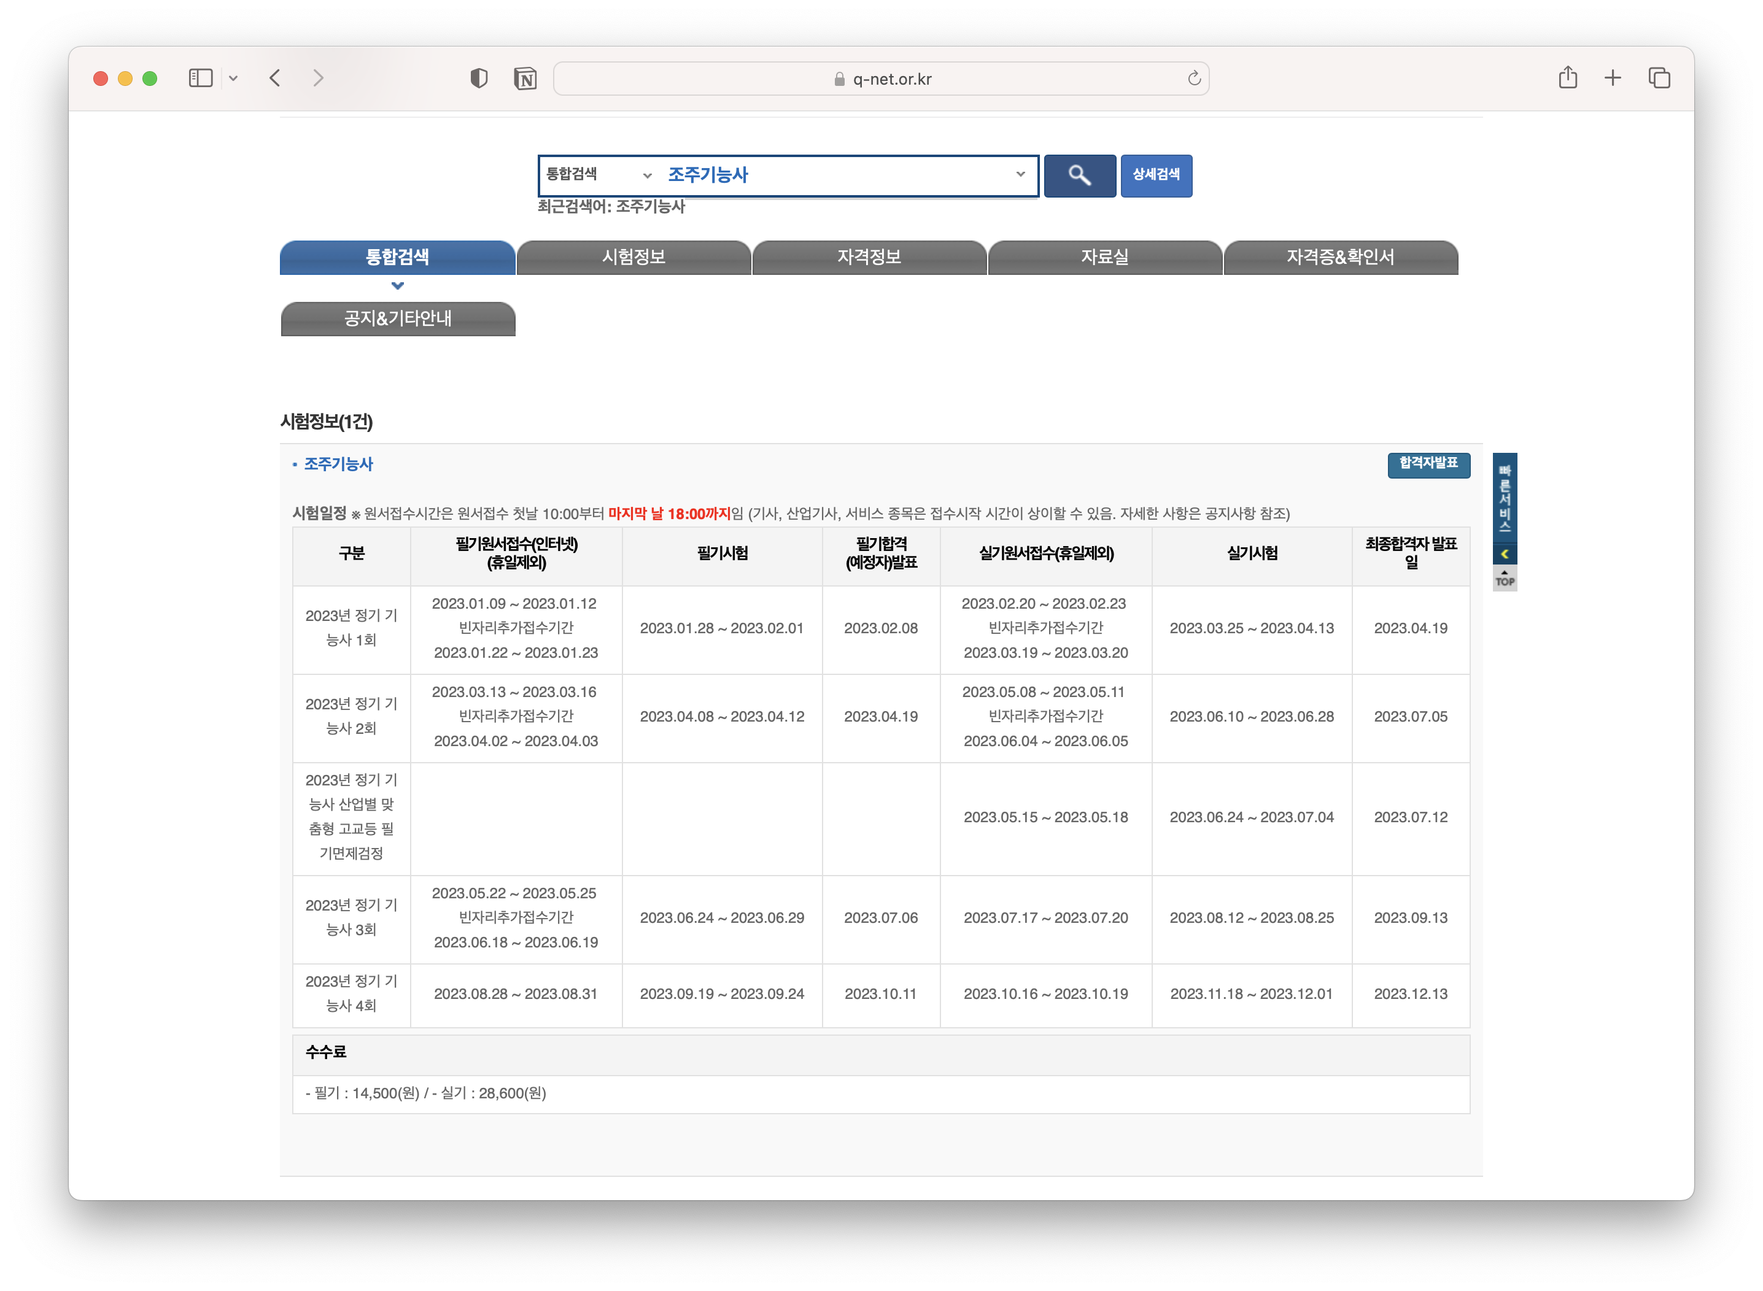Go back with the back arrow
The image size is (1763, 1291).
click(274, 78)
